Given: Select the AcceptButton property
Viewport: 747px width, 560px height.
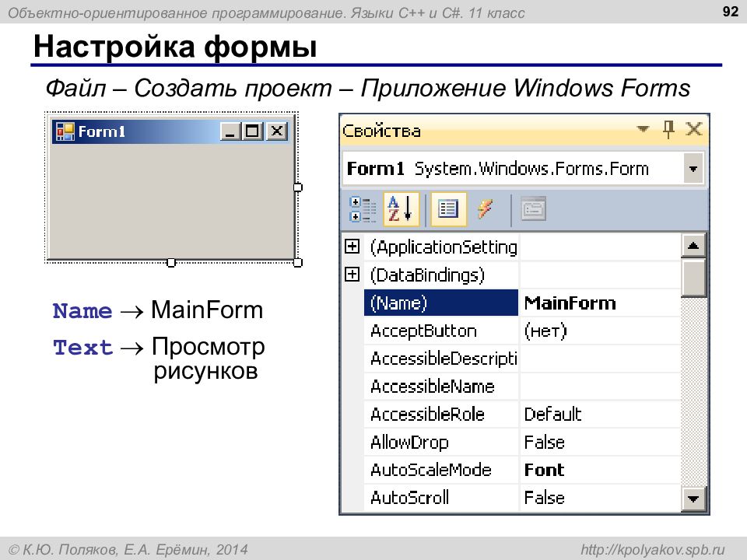Looking at the screenshot, I should tap(441, 331).
